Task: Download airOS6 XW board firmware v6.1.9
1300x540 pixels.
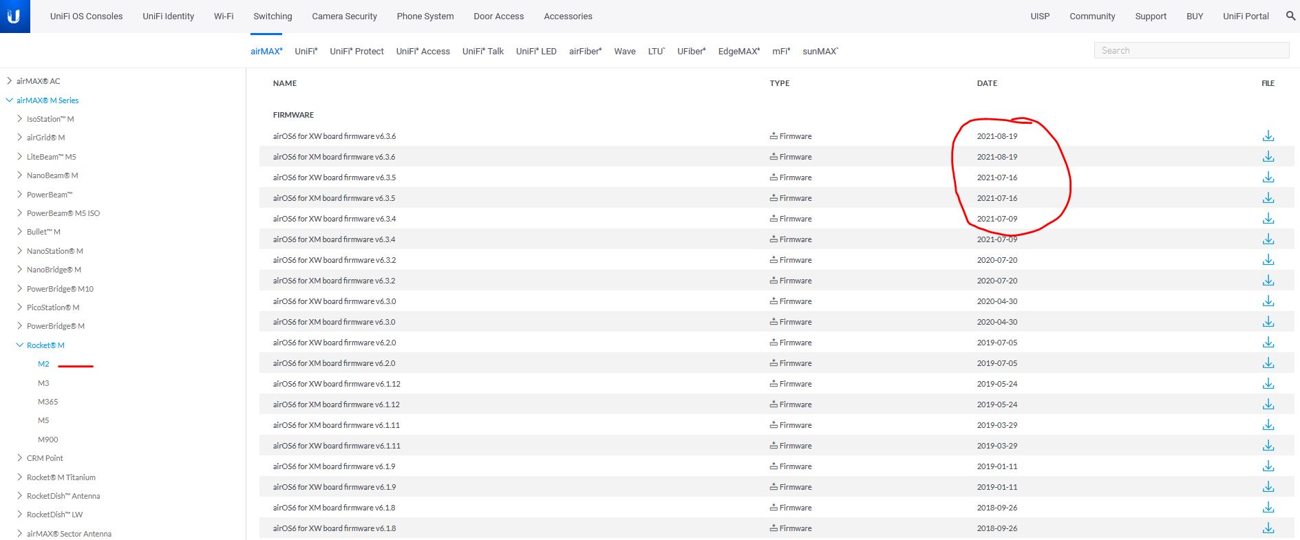Action: (1268, 487)
